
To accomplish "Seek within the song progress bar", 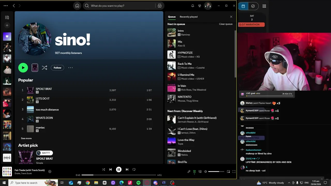I will tap(119, 175).
